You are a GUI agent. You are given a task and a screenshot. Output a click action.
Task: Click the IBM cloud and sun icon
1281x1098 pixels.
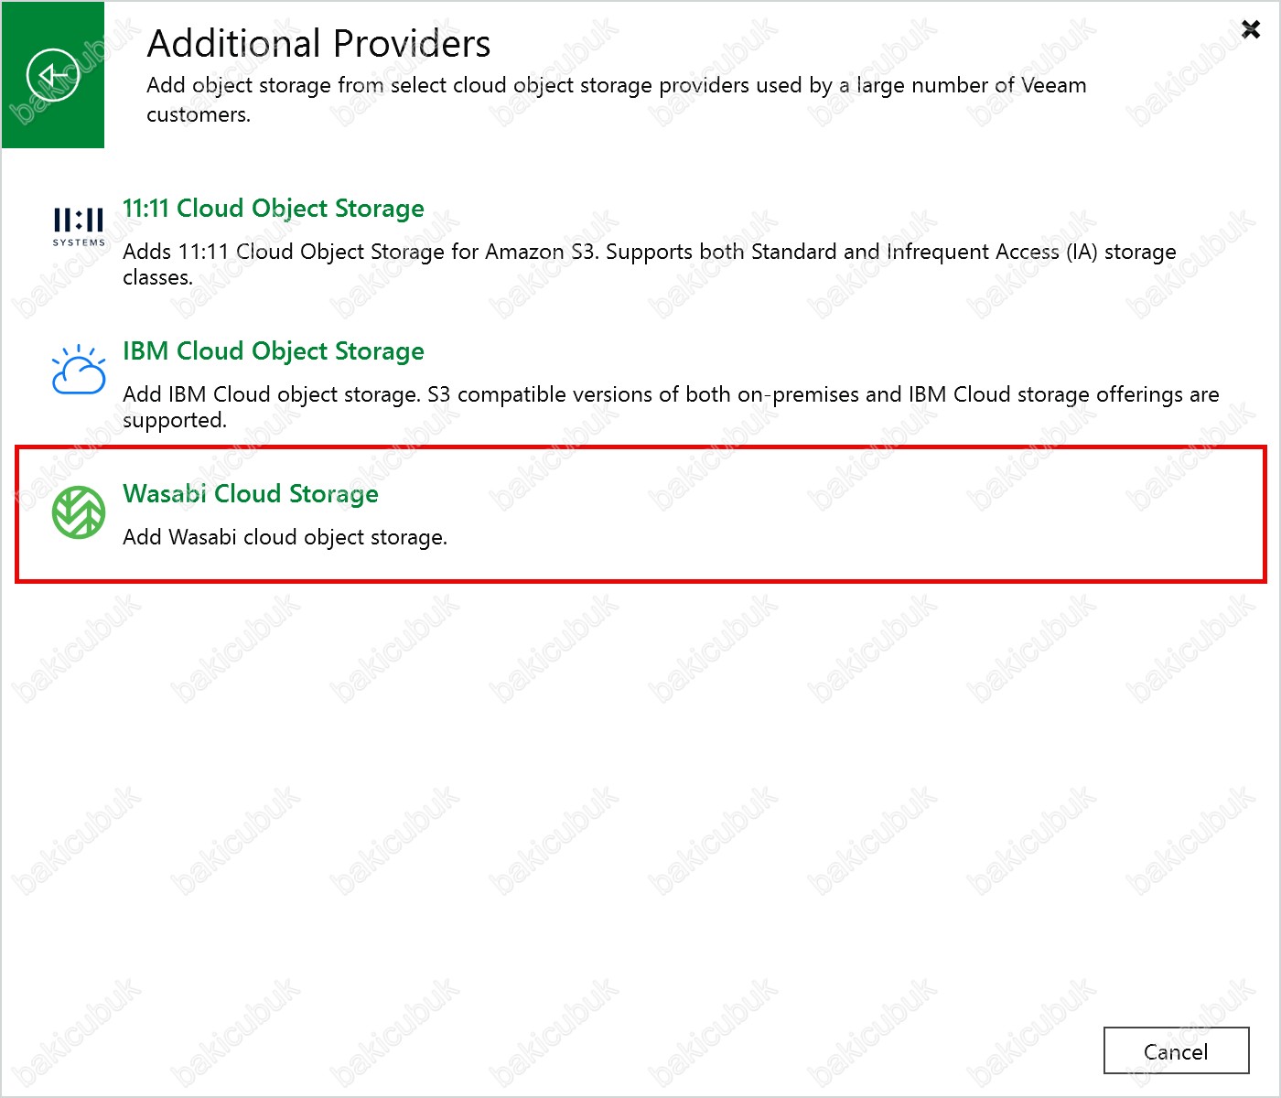coord(79,370)
